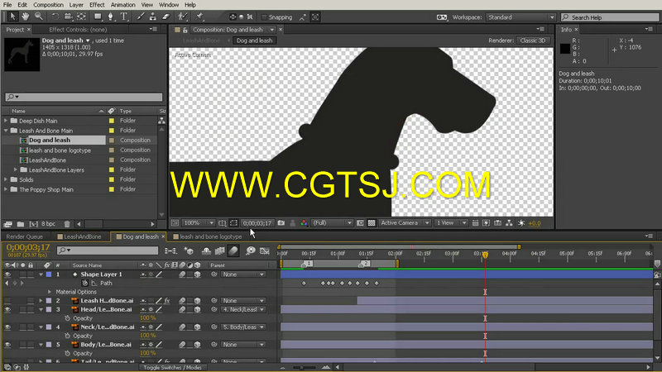Open the Effect menu

point(97,5)
